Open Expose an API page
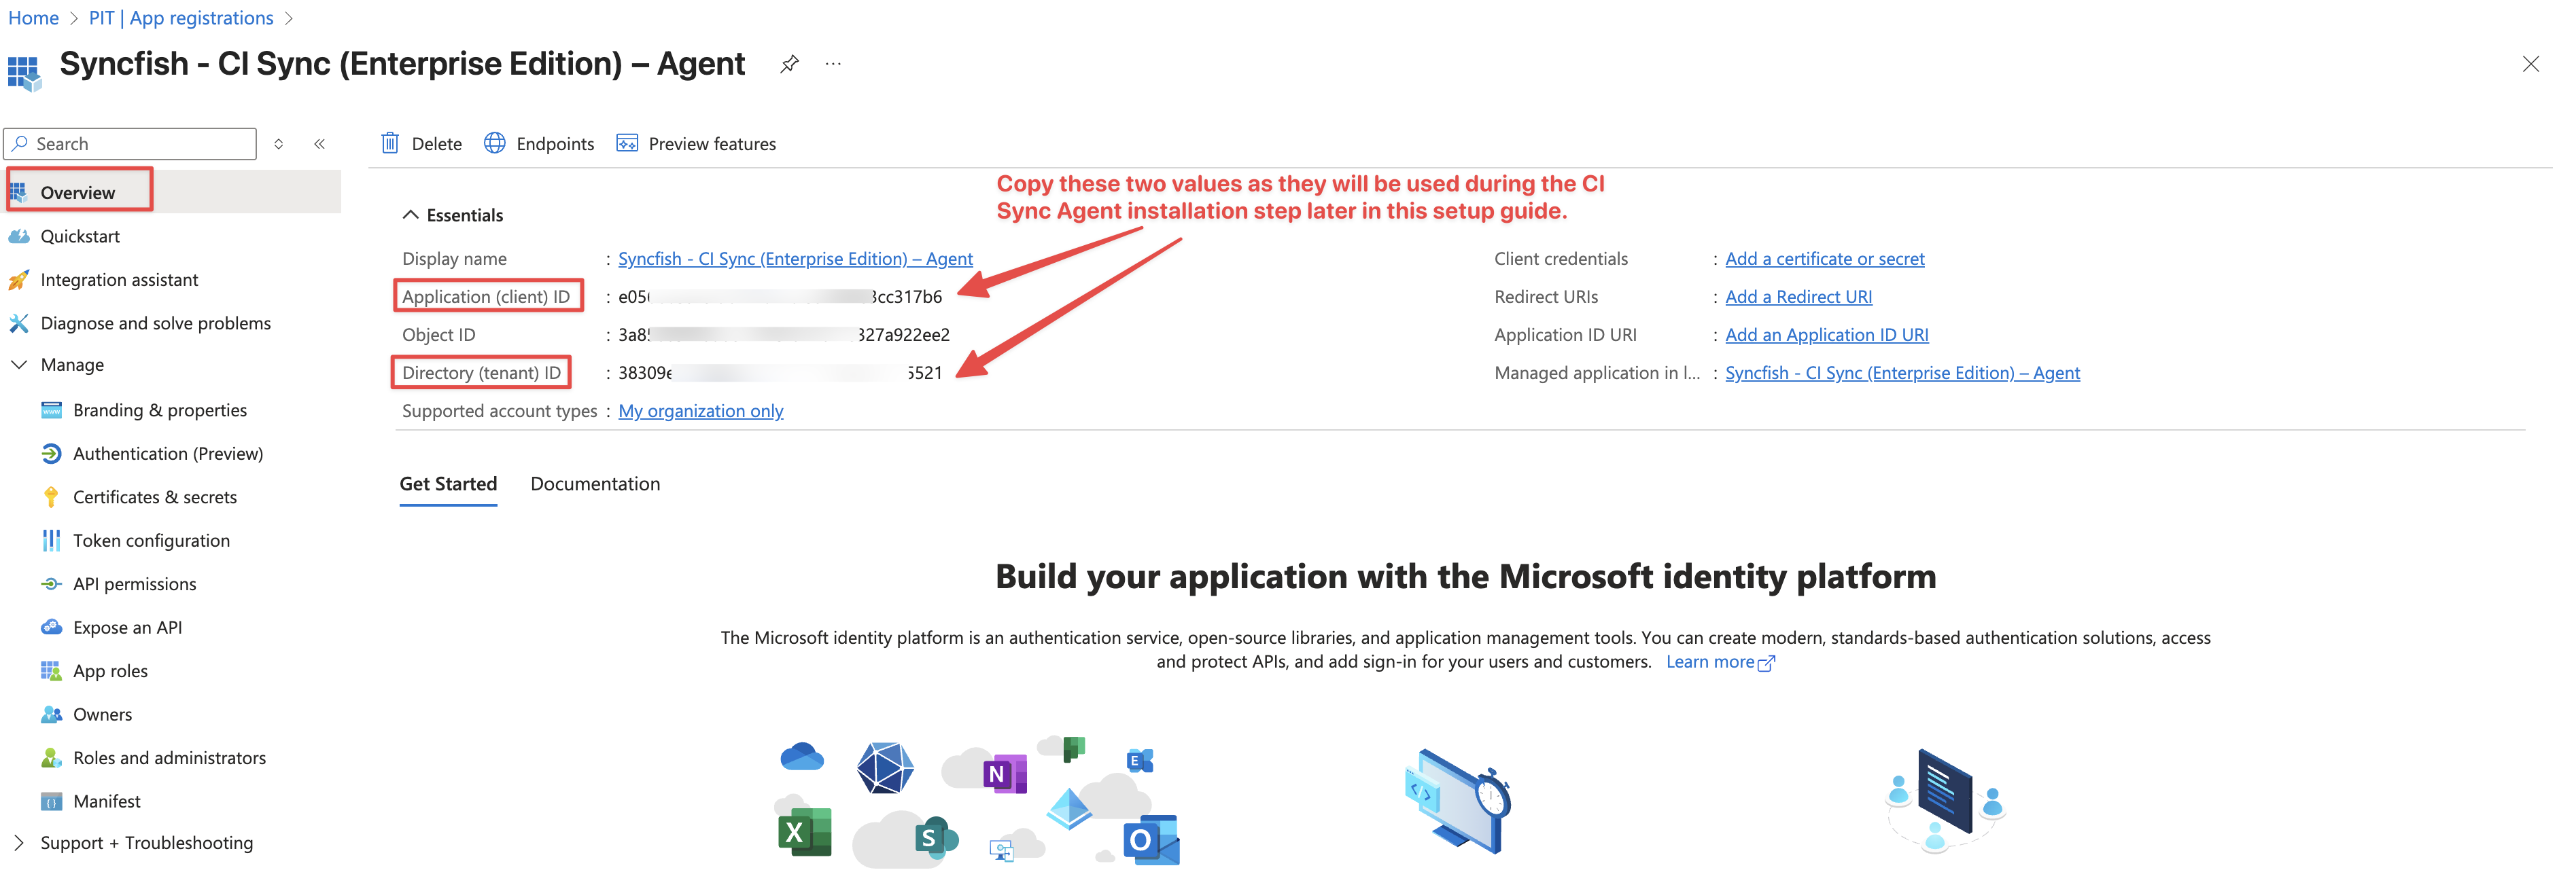This screenshot has height=887, width=2576. [127, 628]
